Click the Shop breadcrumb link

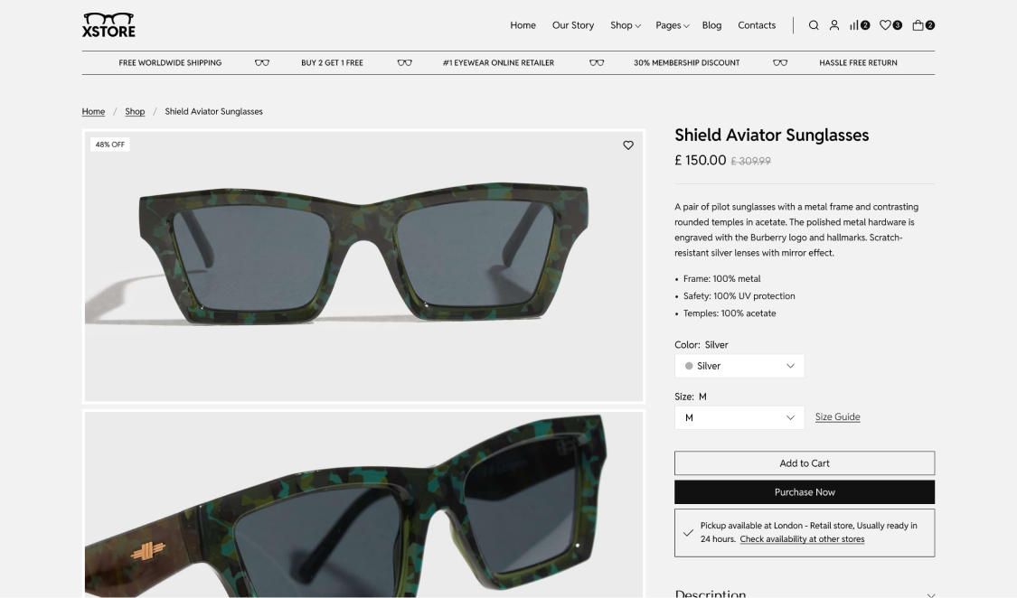(135, 112)
